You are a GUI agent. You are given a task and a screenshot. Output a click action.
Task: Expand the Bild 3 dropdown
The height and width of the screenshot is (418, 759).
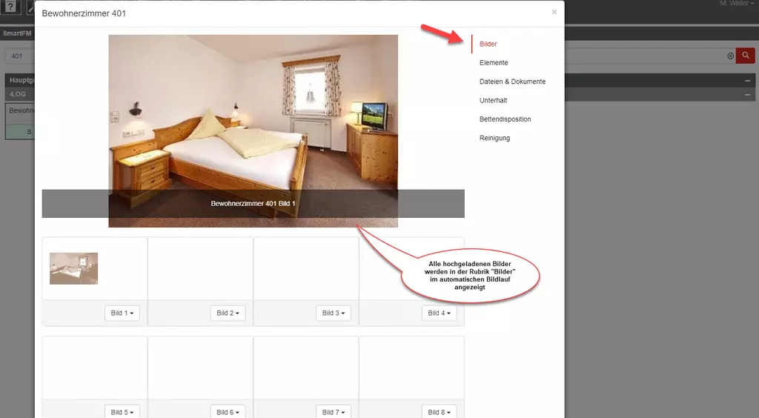[x=334, y=313]
